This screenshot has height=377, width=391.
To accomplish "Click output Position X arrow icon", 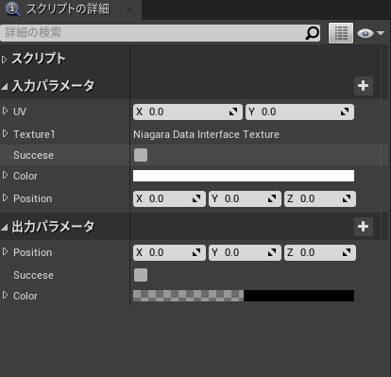I will pos(196,252).
